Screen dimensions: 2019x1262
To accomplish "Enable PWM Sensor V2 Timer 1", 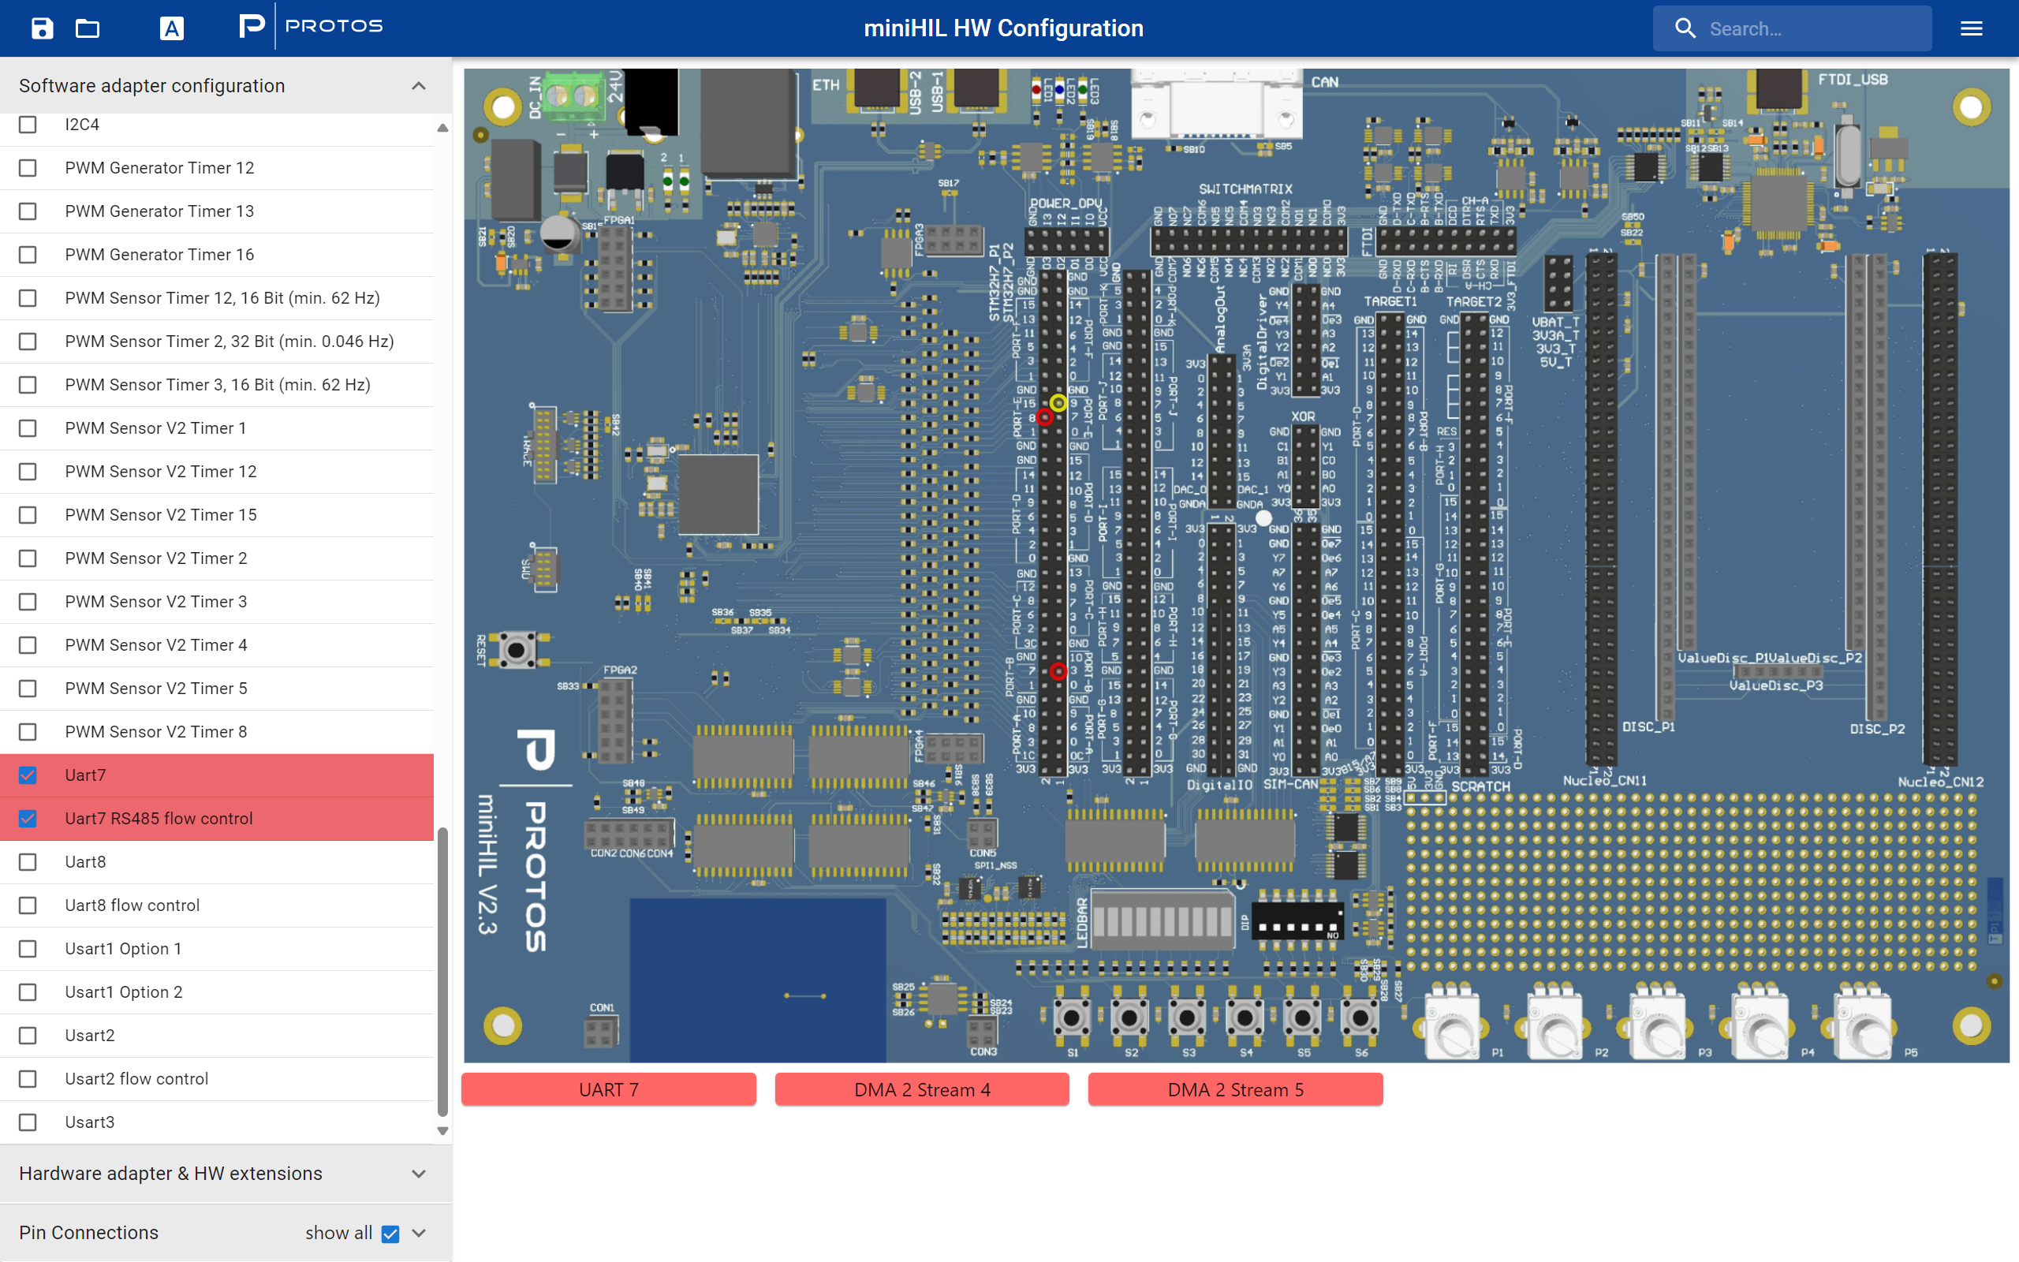I will point(28,428).
